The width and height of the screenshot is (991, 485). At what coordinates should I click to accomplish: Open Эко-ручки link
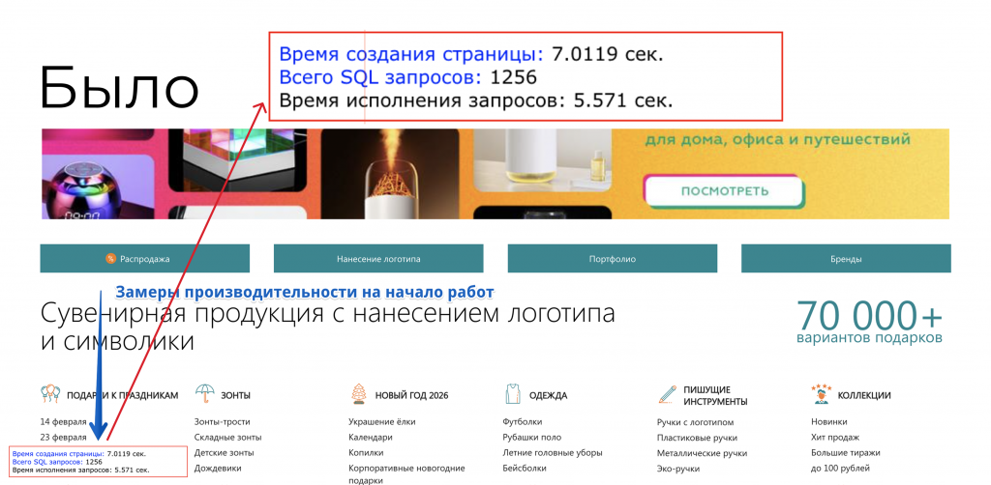(x=678, y=468)
